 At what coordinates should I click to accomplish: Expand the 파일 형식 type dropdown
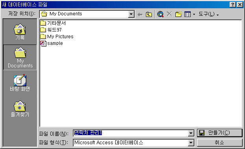click(191, 143)
